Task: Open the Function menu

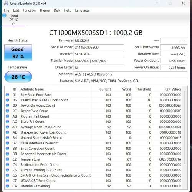Action: coord(29,10)
